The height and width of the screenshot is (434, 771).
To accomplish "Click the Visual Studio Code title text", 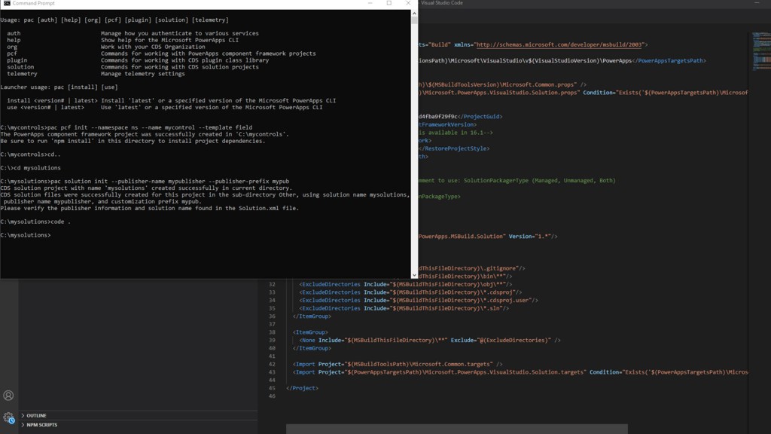I will coord(441,3).
